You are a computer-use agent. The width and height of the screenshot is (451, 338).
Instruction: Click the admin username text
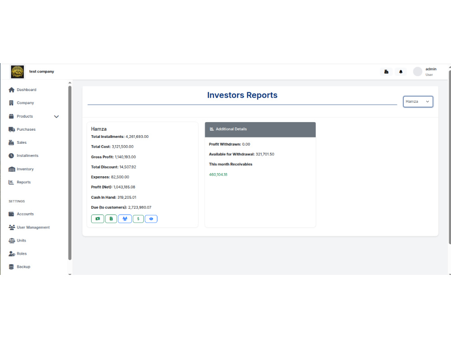[431, 69]
